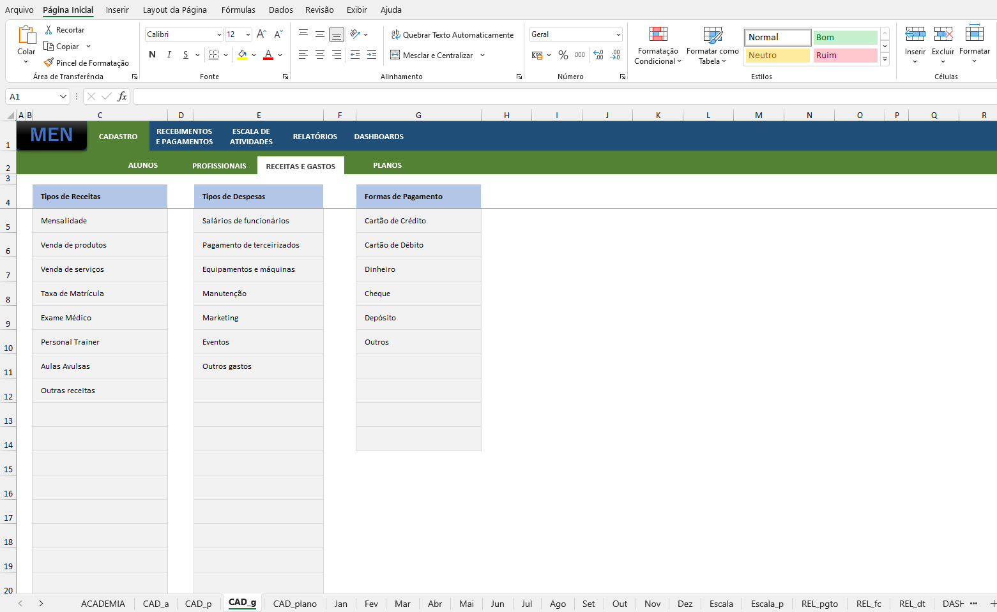Screen dimensions: 997x612
Task: Expand the Geral number format dropdown
Action: coord(618,34)
